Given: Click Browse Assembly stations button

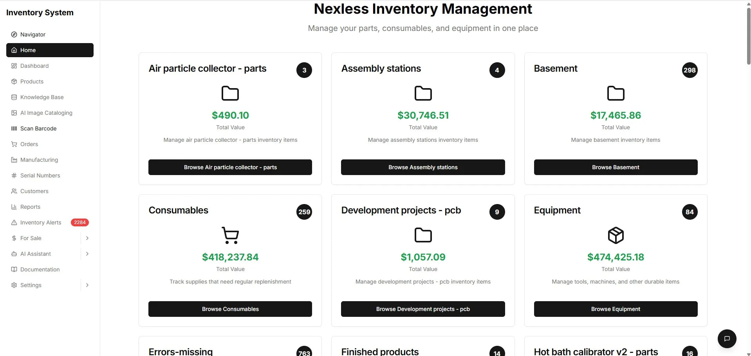Looking at the screenshot, I should (x=423, y=167).
